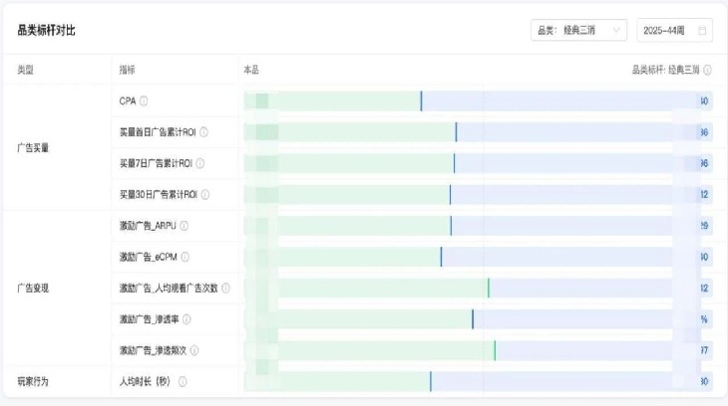The height and width of the screenshot is (406, 728).
Task: Click the 玩家行为 category cell
Action: 33,381
